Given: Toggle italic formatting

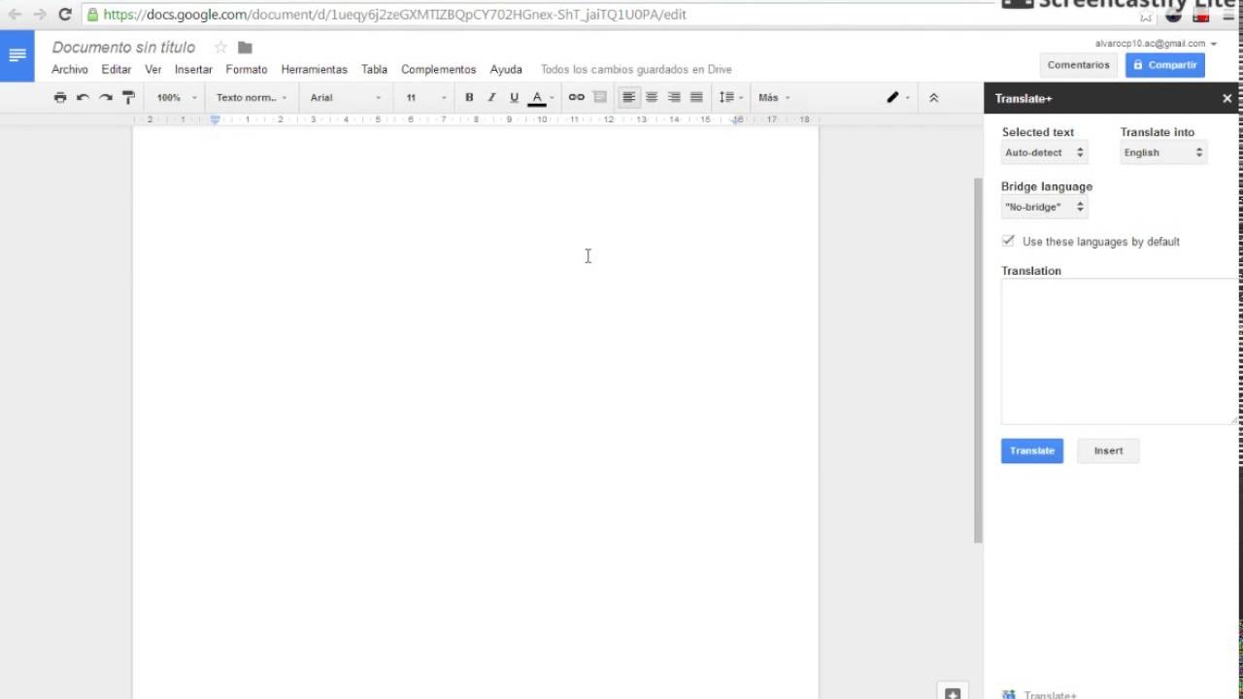Looking at the screenshot, I should [x=491, y=97].
